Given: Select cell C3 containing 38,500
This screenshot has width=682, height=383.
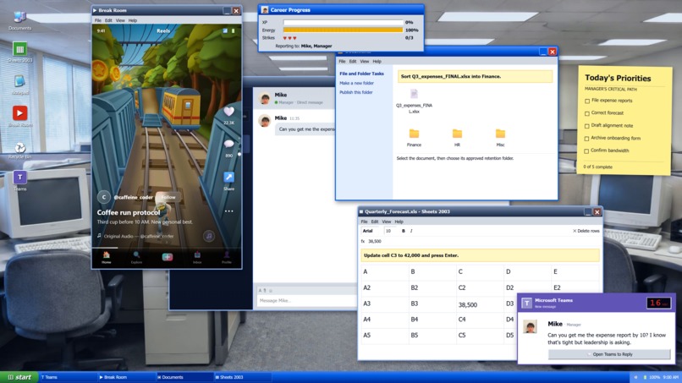Looking at the screenshot, I should 480,304.
